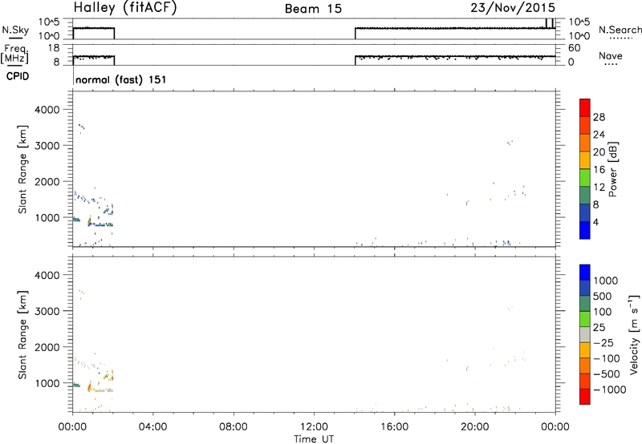The height and width of the screenshot is (444, 642).
Task: Click the 'Power [dB]' colorbar label
Action: 612,169
